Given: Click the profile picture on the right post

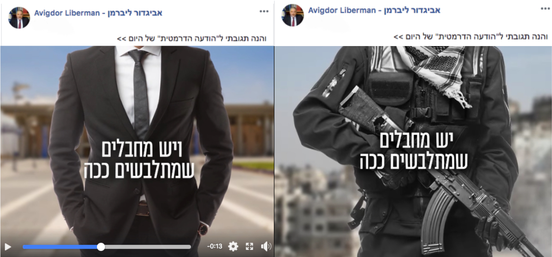Looking at the screenshot, I should click(293, 15).
